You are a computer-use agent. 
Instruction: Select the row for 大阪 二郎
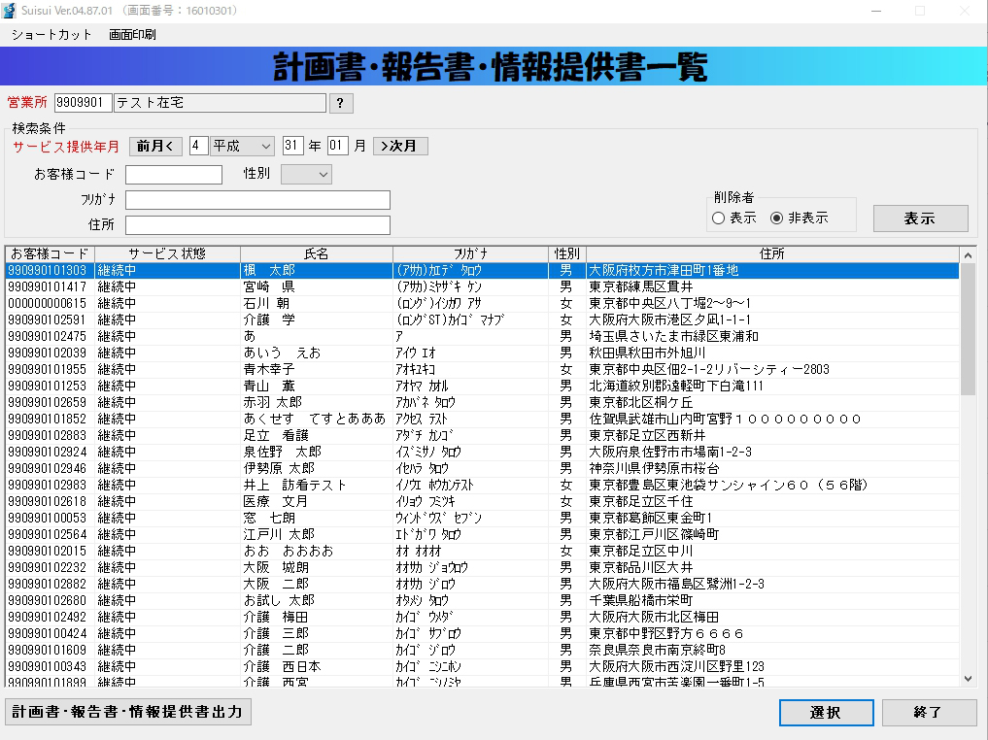coord(482,584)
